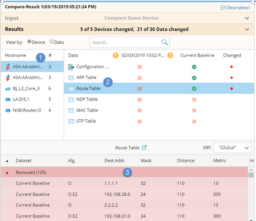Screen dimensions: 256x221
Task: Click the Route Table red changed dot
Action: coord(232,88)
